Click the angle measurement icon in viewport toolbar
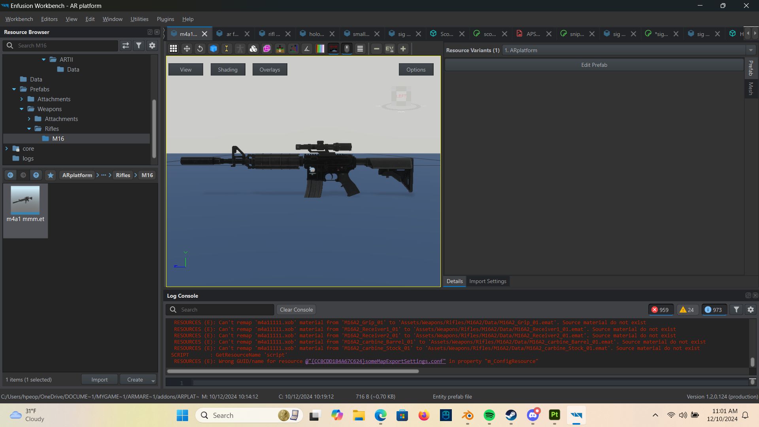Screen dimensions: 759x427 click(306, 49)
